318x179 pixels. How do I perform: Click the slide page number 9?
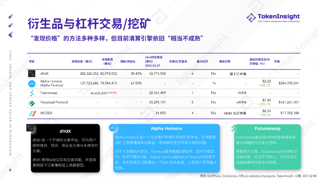click(x=10, y=170)
